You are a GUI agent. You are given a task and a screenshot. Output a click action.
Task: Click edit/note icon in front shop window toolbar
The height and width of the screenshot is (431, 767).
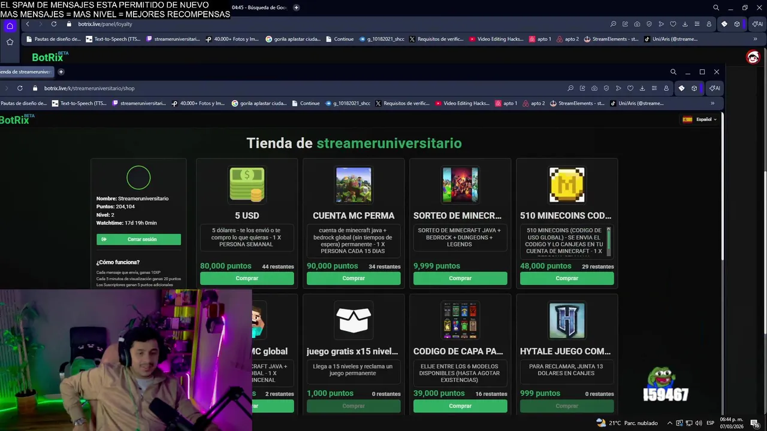click(x=582, y=88)
